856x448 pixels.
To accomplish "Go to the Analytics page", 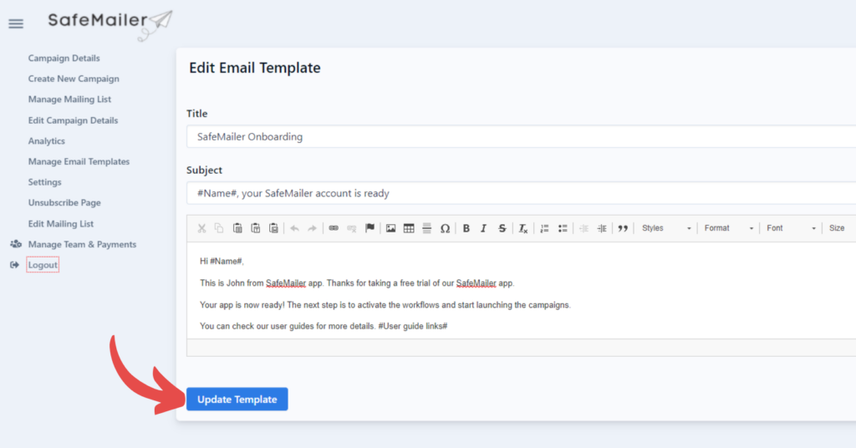I will pyautogui.click(x=47, y=140).
